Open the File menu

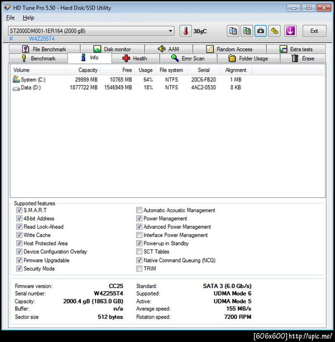(x=10, y=18)
